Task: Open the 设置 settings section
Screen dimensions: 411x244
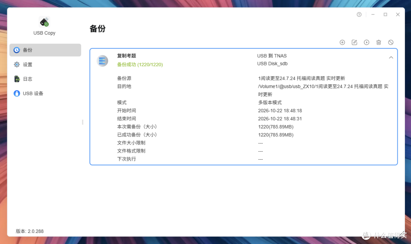Action: [45, 64]
